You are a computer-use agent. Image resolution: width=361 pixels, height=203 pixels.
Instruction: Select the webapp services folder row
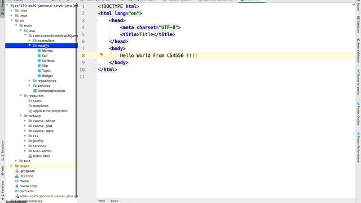click(x=41, y=146)
